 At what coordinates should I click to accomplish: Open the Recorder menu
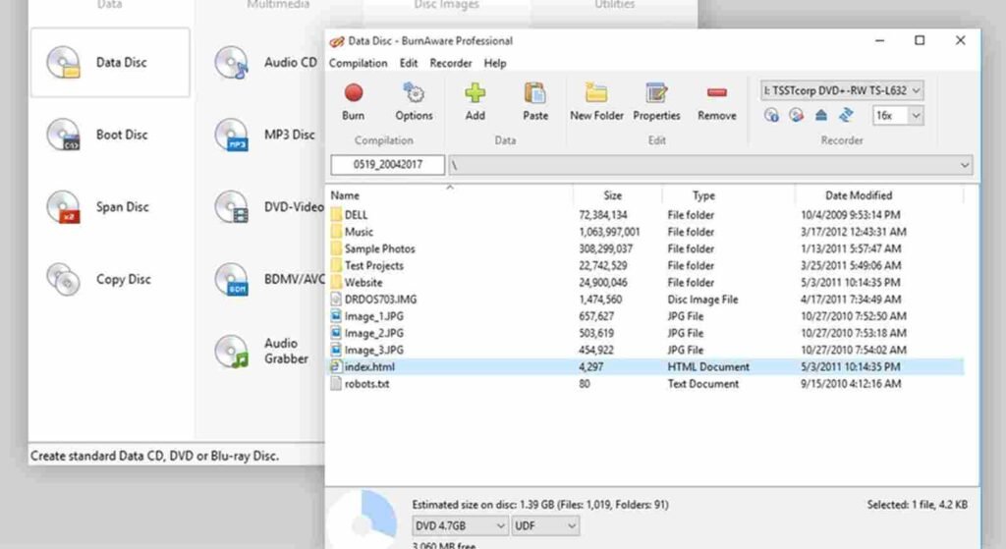tap(450, 63)
